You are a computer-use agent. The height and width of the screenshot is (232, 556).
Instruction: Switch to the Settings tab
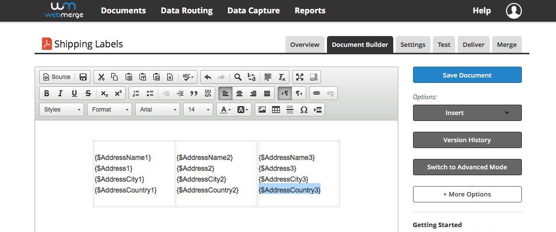[x=413, y=44]
